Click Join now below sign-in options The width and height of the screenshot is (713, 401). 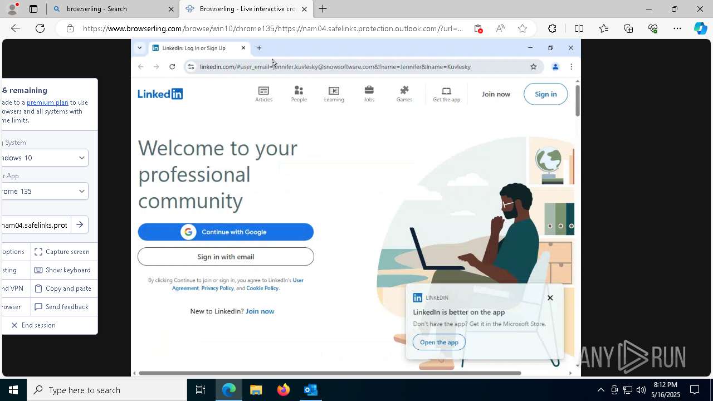[260, 311]
